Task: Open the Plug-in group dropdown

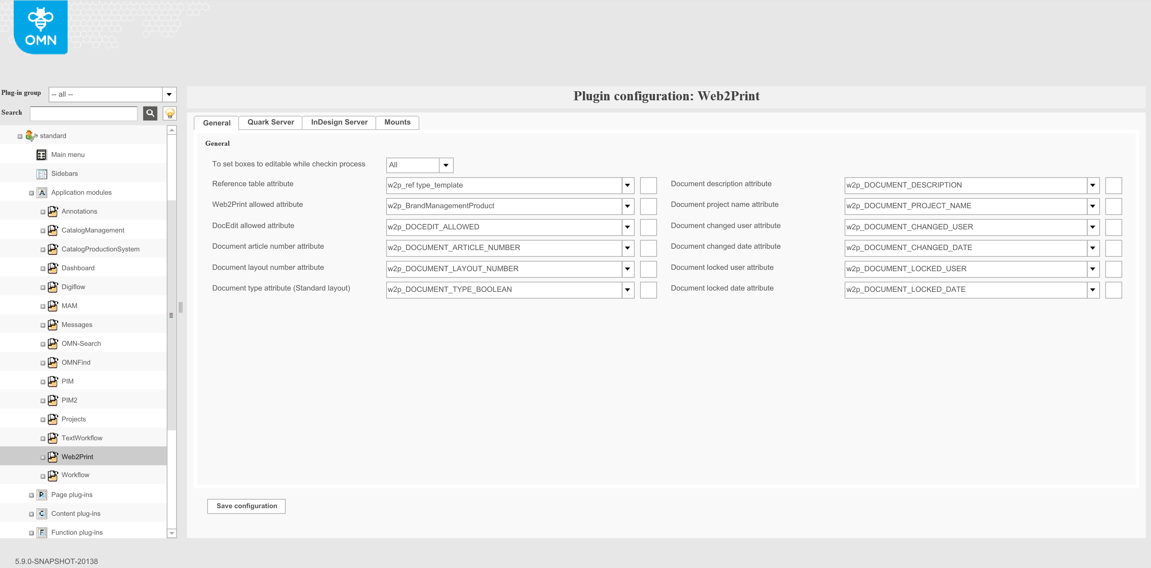Action: [x=169, y=94]
